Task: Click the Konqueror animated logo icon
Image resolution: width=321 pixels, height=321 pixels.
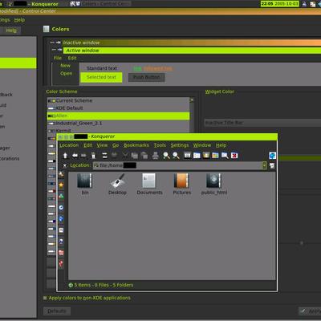Action: point(272,156)
